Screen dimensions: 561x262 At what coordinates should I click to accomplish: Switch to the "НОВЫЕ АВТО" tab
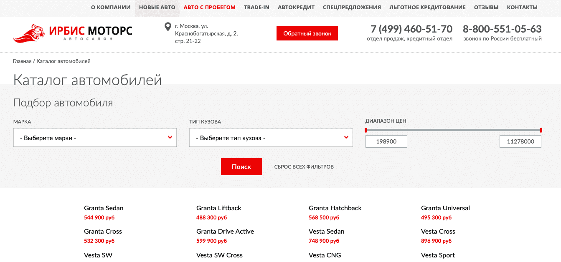point(157,7)
